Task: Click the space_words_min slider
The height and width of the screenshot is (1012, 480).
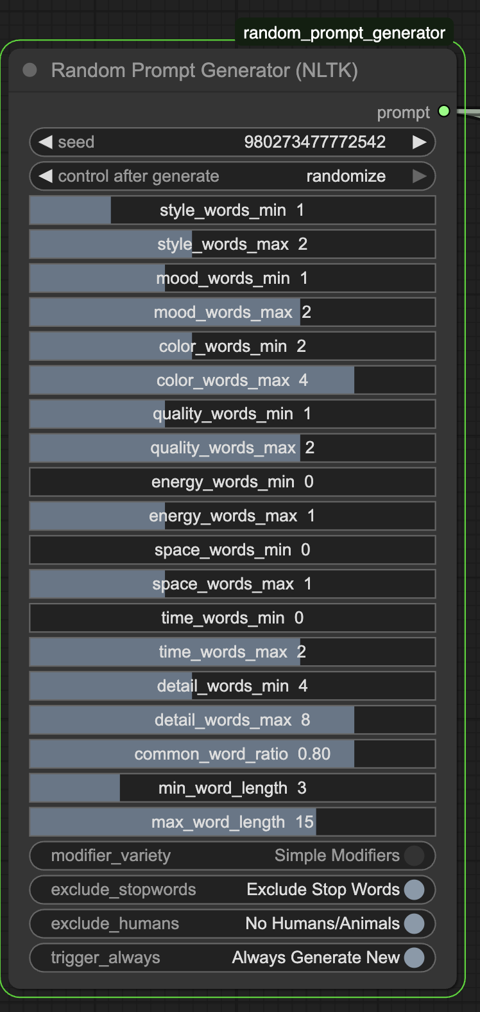Action: pos(232,550)
